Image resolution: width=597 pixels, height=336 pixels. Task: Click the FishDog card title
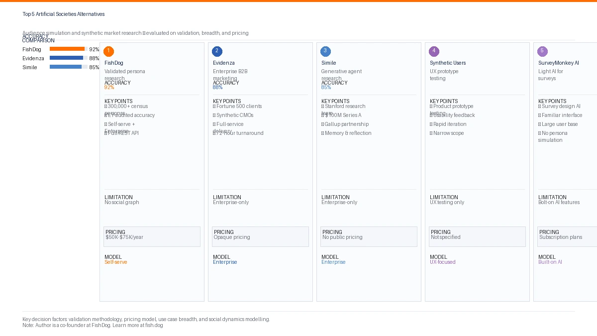[x=114, y=63]
